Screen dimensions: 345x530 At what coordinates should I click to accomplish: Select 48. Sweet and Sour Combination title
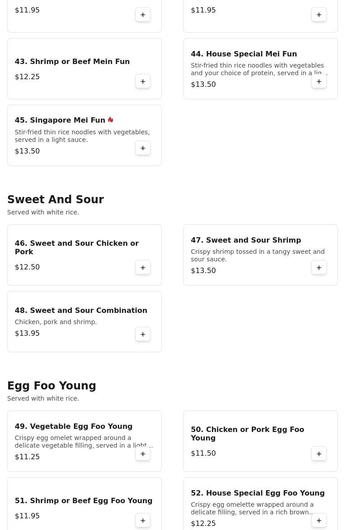pyautogui.click(x=81, y=310)
